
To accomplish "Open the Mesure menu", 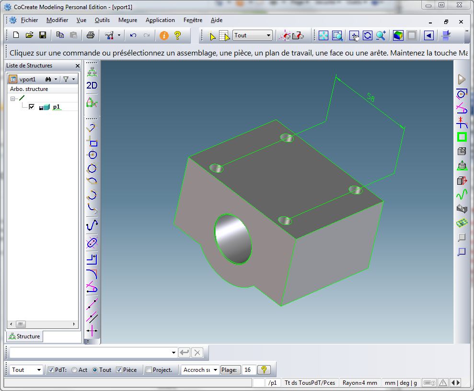I will pos(127,20).
